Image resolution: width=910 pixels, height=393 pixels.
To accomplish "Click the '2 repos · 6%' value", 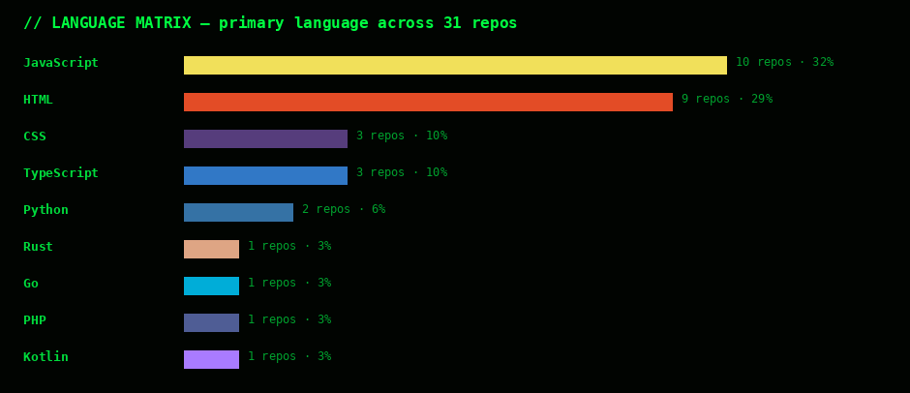I will 344,209.
